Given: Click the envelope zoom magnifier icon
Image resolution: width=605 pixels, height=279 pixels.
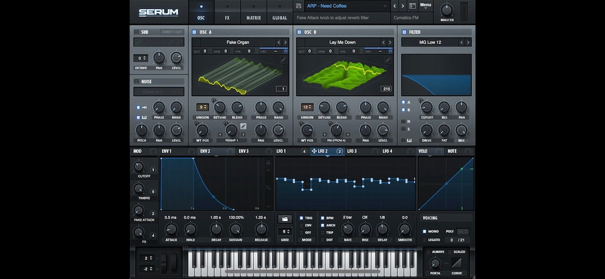Looking at the screenshot, I should click(x=268, y=187).
